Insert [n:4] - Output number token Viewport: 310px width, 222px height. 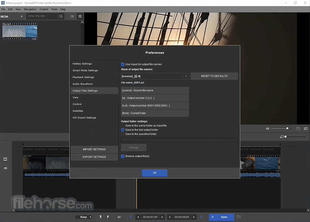tap(155, 106)
